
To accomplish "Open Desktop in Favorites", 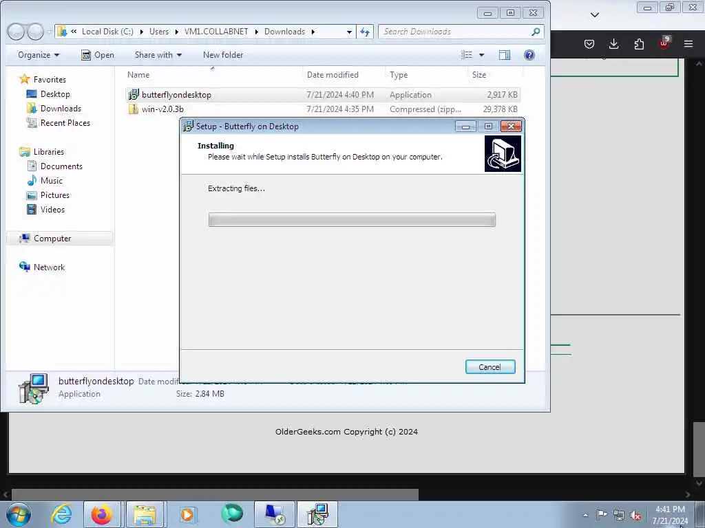I will coord(55,93).
